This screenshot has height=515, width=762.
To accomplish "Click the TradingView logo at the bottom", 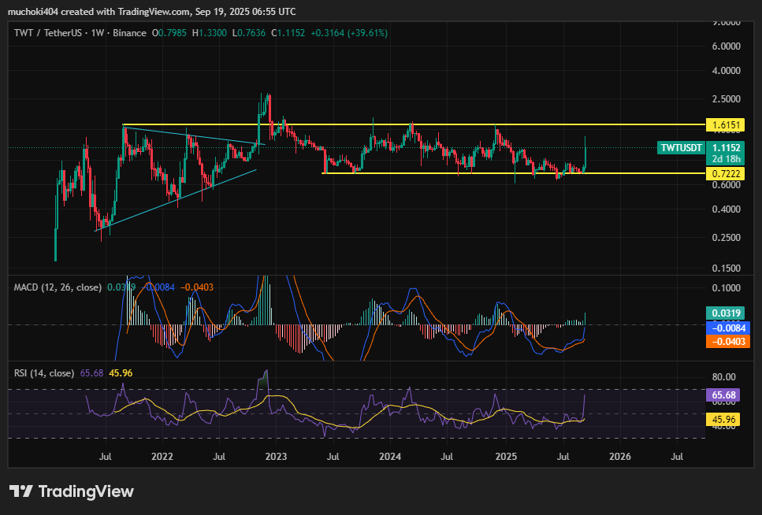I will (72, 491).
